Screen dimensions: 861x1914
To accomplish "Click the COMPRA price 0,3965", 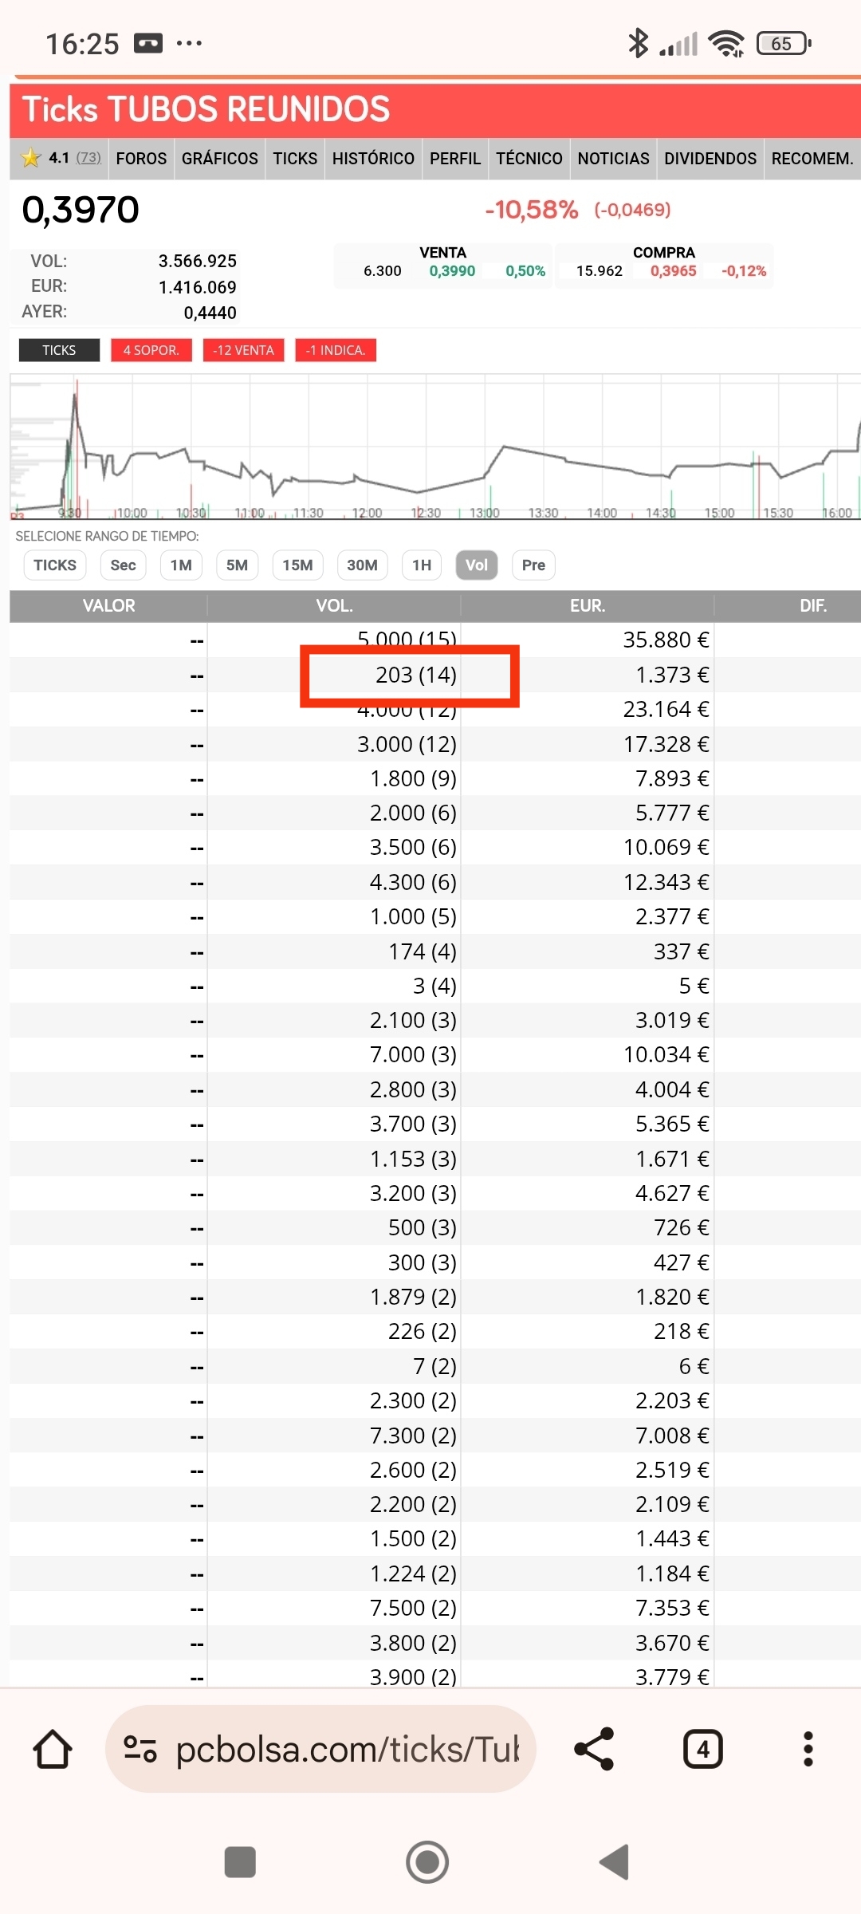I will point(674,271).
